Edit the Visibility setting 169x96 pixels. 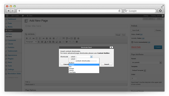(x=143, y=38)
